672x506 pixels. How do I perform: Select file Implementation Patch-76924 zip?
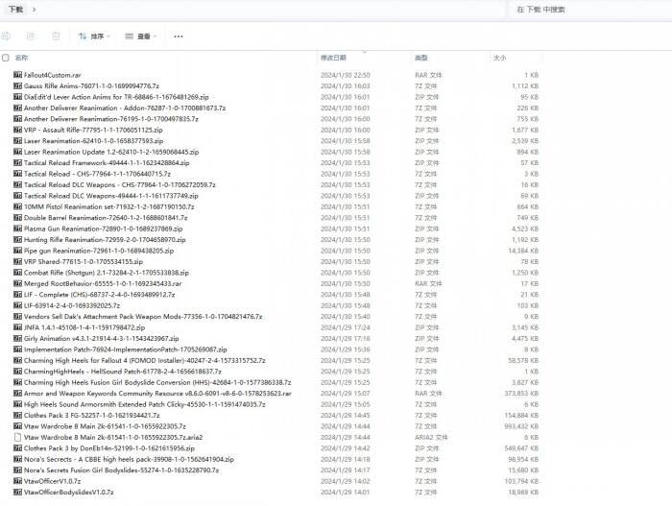pyautogui.click(x=126, y=349)
